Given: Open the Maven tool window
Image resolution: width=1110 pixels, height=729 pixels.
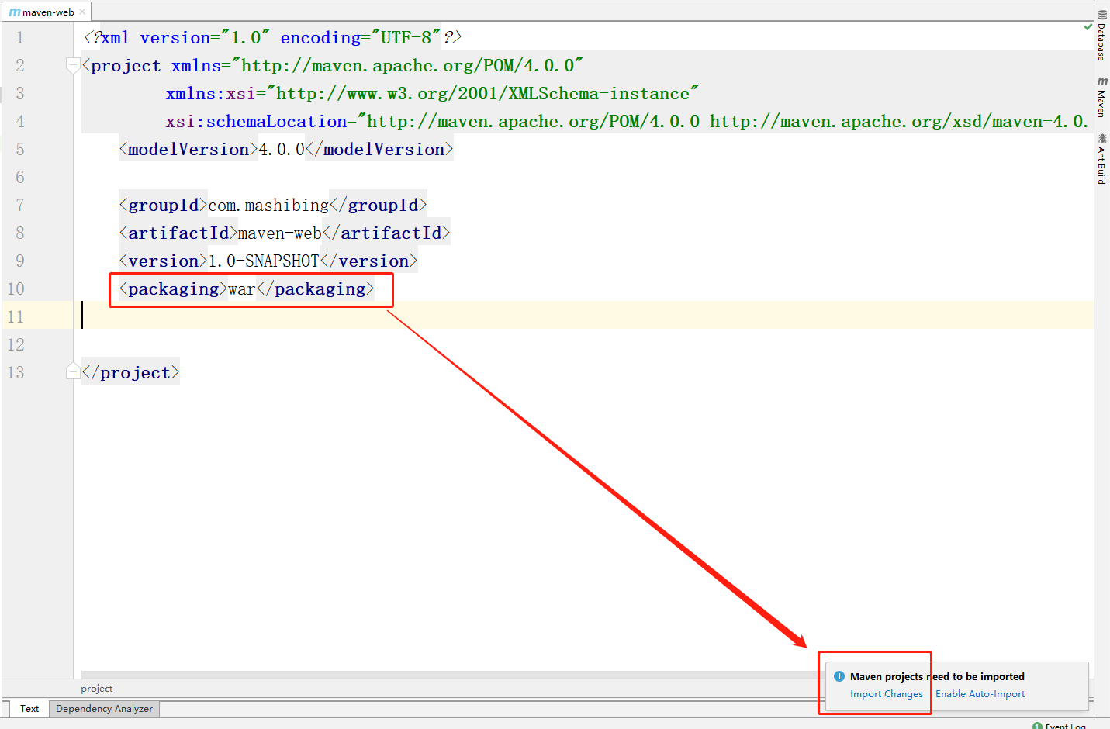Looking at the screenshot, I should point(1101,98).
